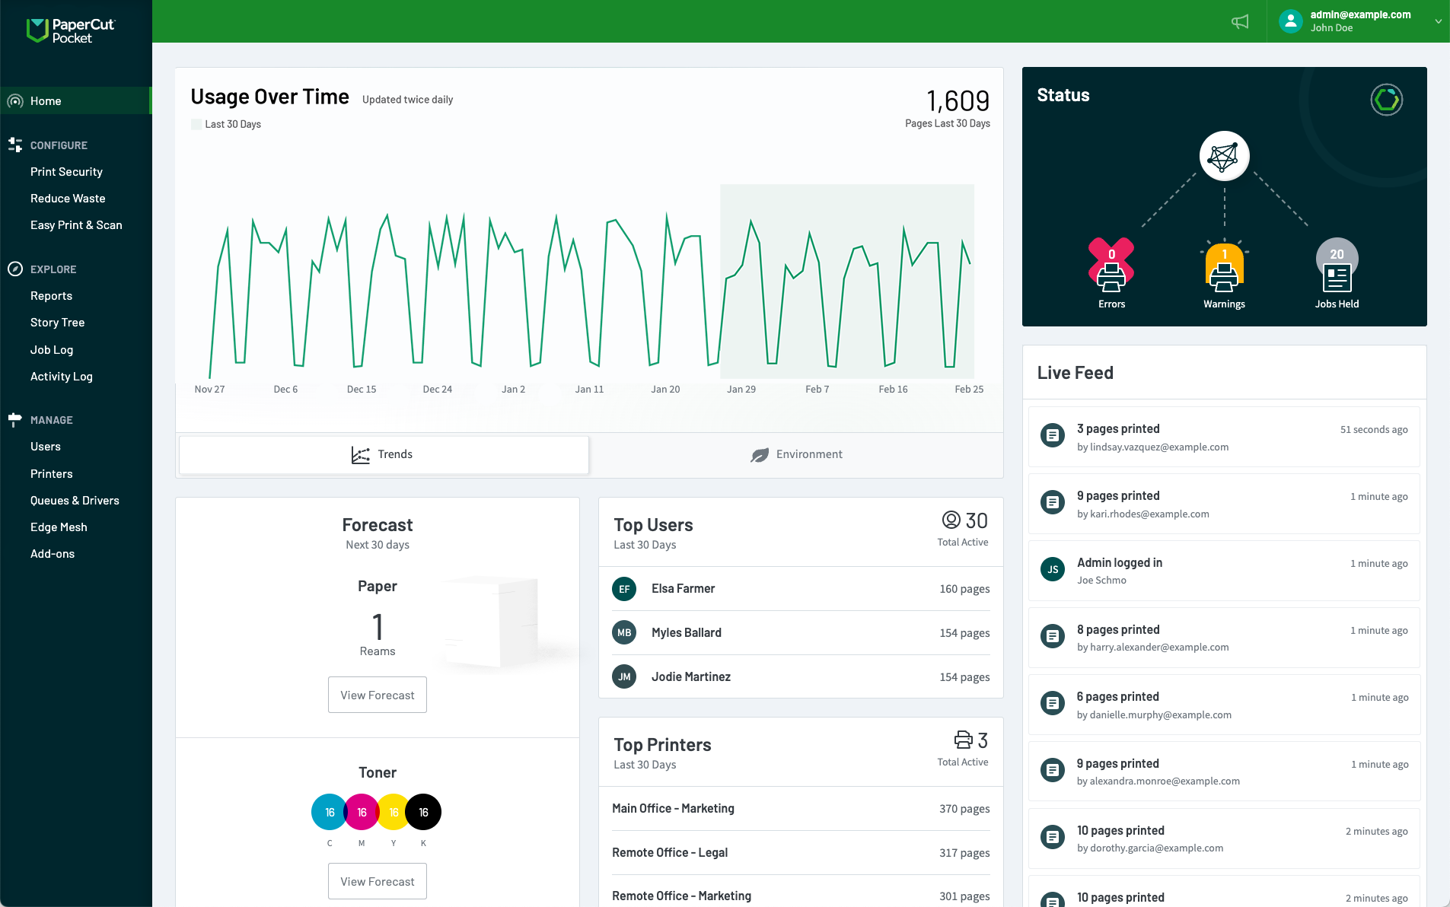Image resolution: width=1450 pixels, height=907 pixels.
Task: Switch to the Environment tab
Action: pyautogui.click(x=796, y=454)
